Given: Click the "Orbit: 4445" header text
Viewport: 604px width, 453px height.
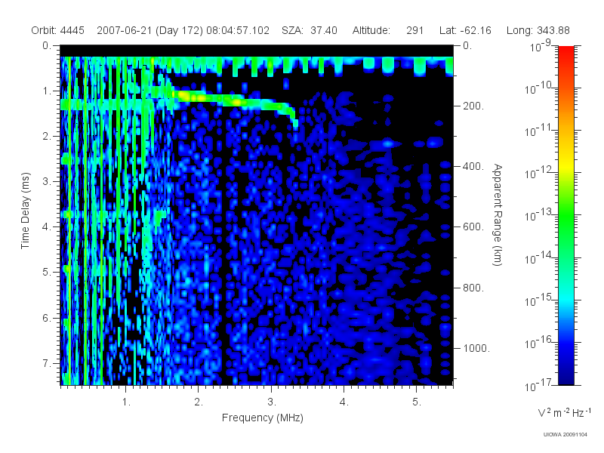Looking at the screenshot, I should pyautogui.click(x=58, y=30).
